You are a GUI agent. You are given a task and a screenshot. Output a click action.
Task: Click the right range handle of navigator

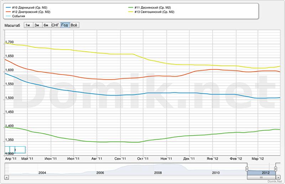pos(275,168)
